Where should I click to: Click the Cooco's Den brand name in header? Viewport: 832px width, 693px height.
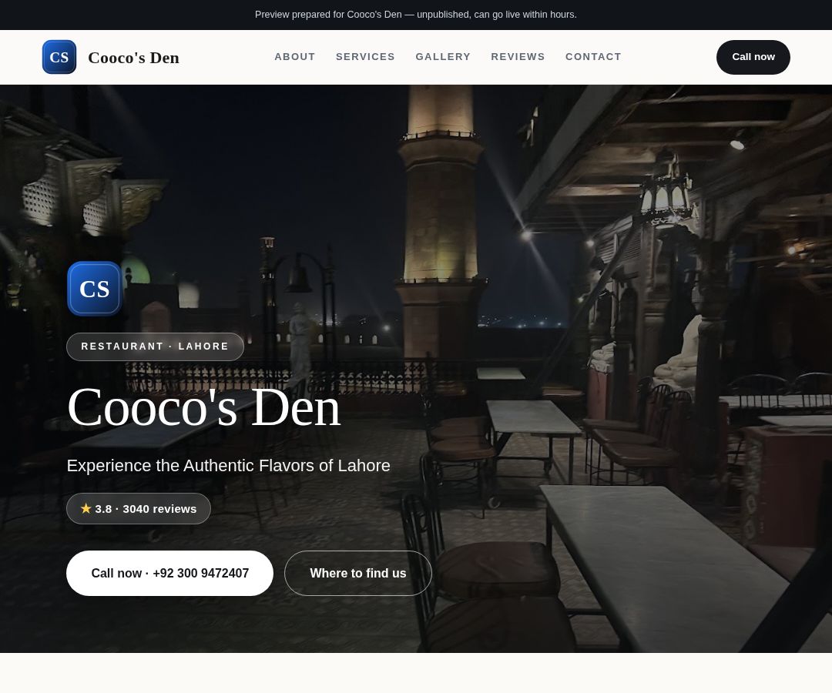(134, 58)
